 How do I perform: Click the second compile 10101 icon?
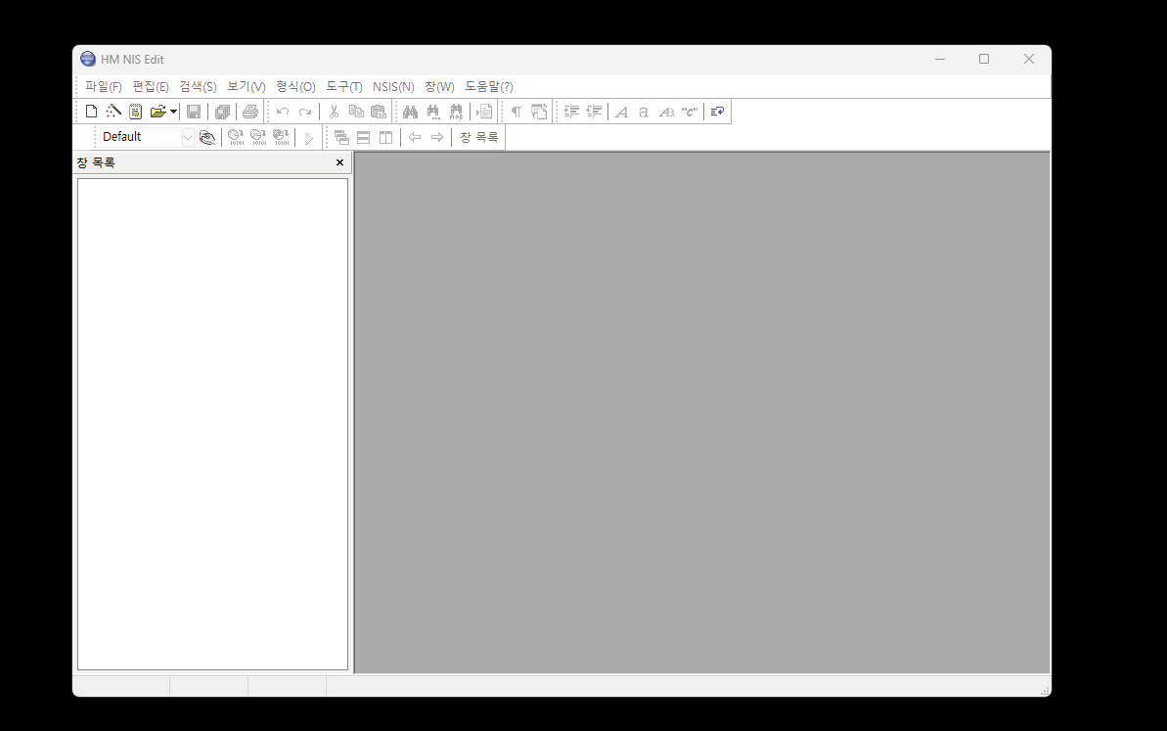[x=258, y=137]
